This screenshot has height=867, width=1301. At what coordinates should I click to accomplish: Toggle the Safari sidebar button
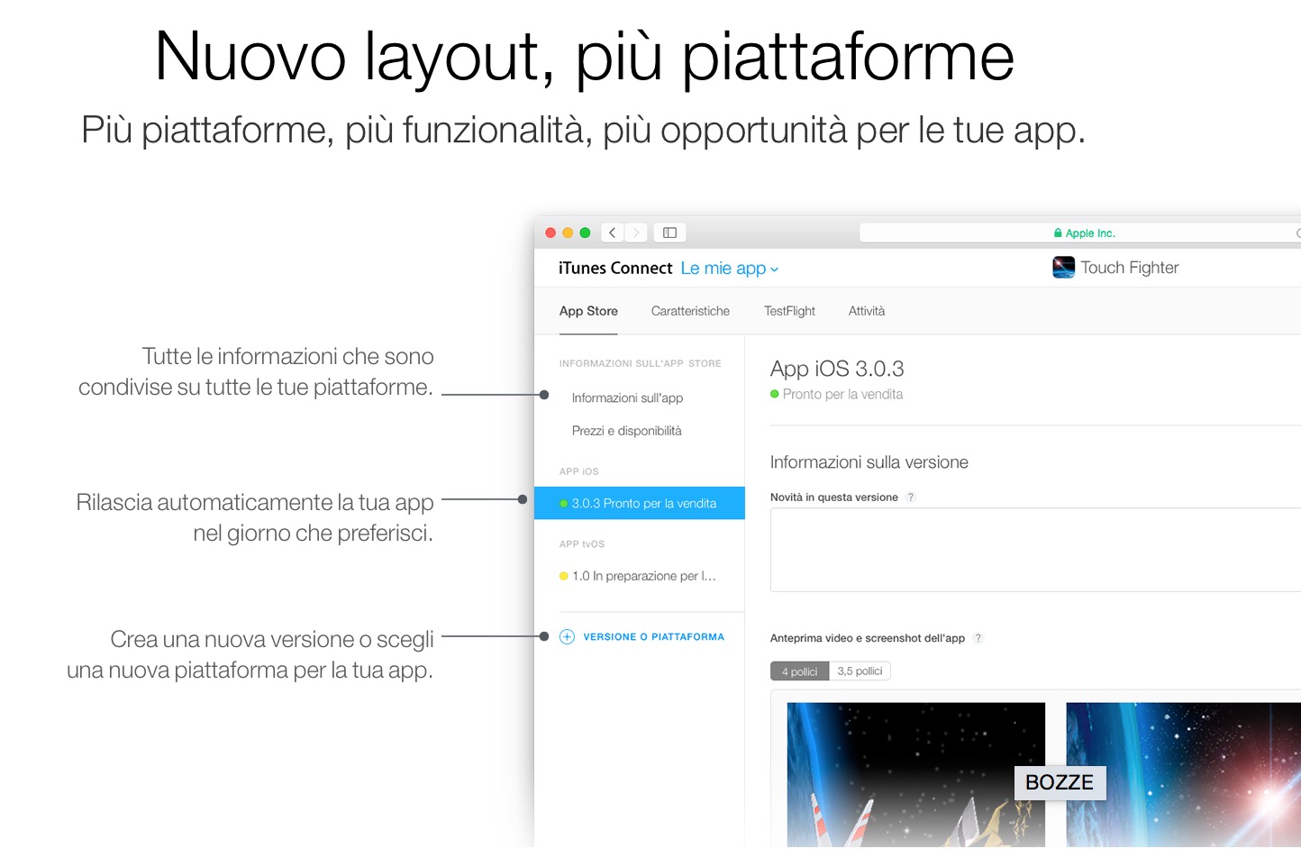[669, 233]
